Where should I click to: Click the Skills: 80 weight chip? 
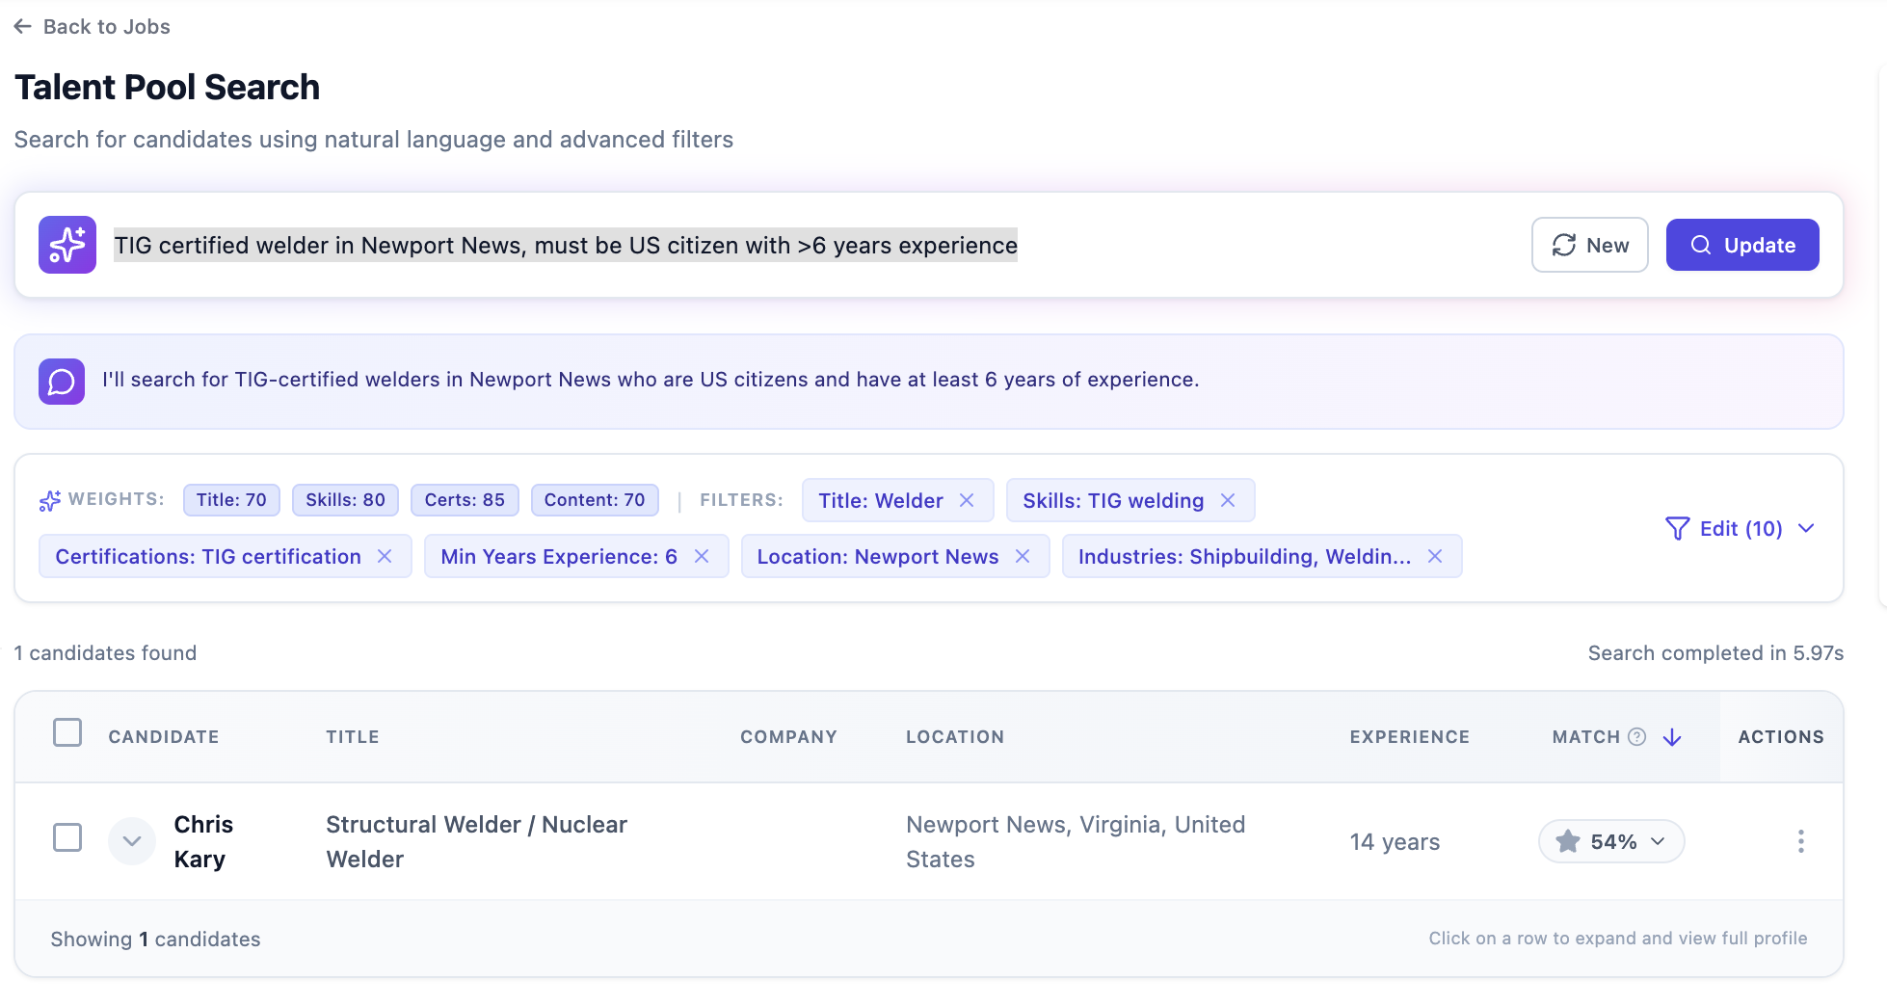[x=345, y=500]
